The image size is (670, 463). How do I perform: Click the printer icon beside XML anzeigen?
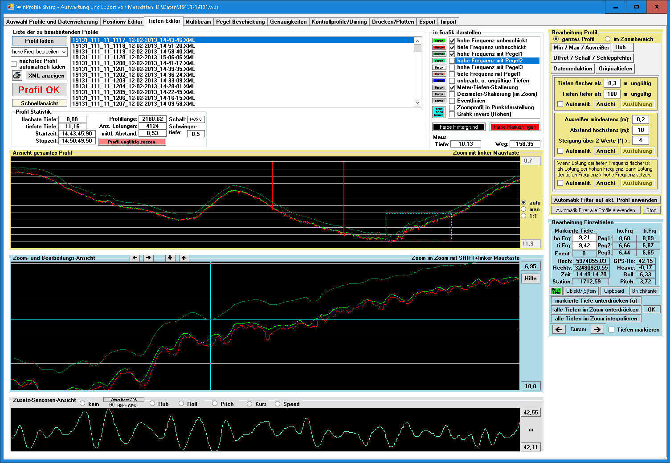17,75
